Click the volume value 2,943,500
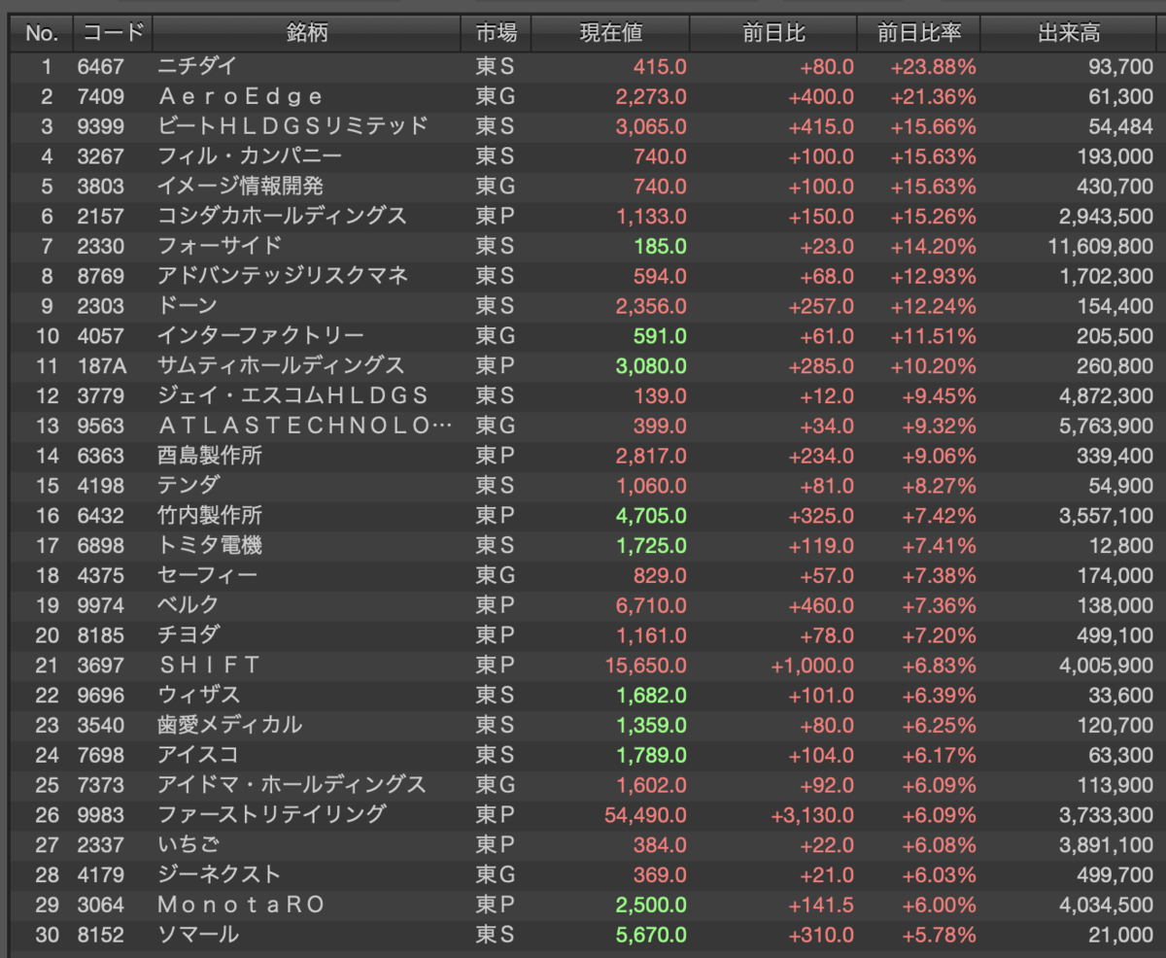Image resolution: width=1166 pixels, height=958 pixels. click(x=1107, y=217)
